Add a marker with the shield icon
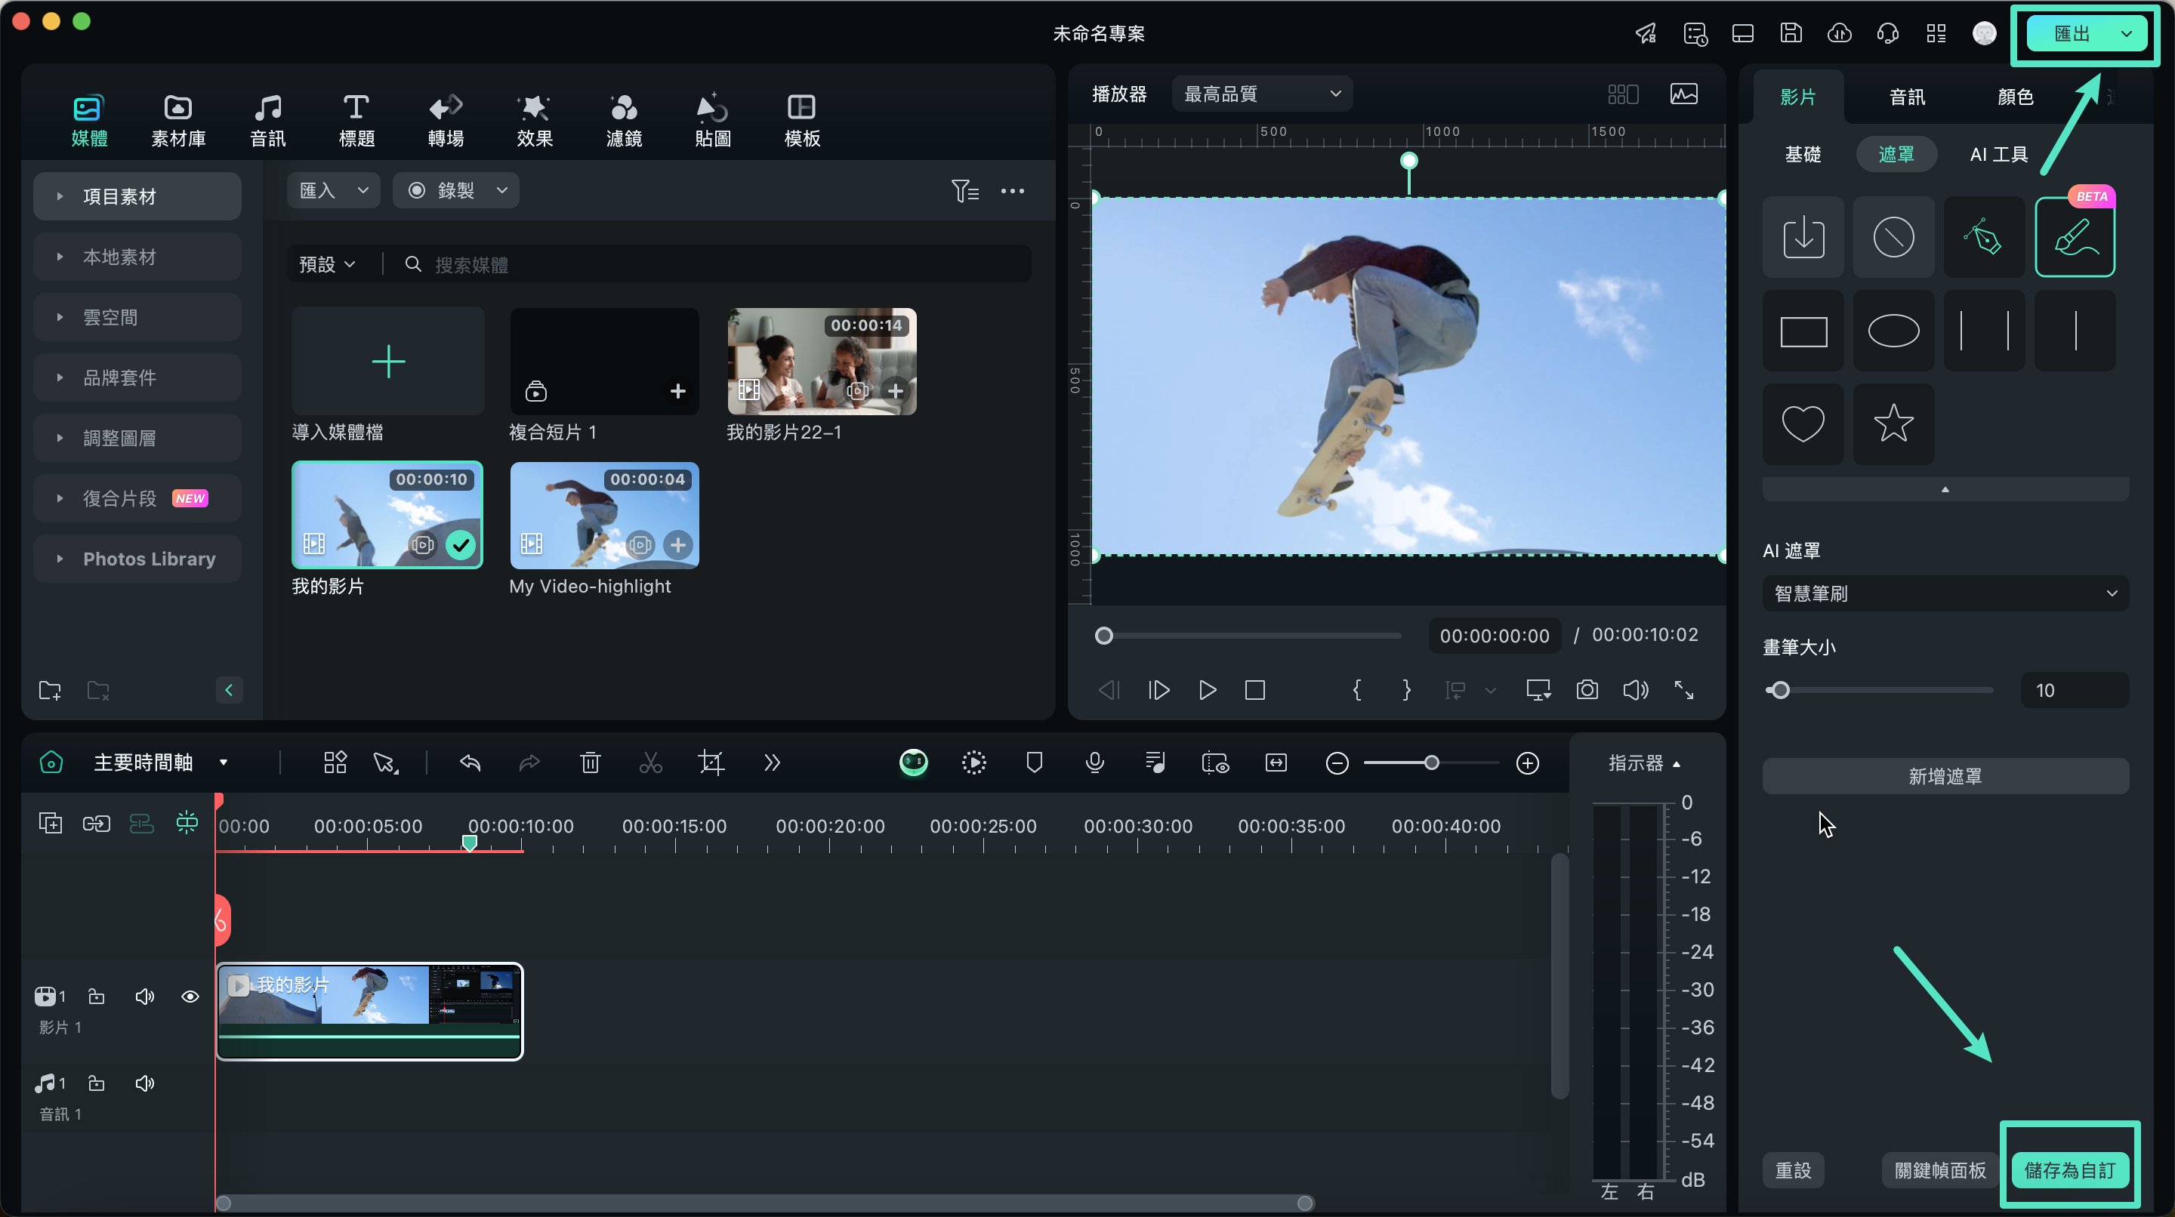2175x1217 pixels. (1035, 763)
